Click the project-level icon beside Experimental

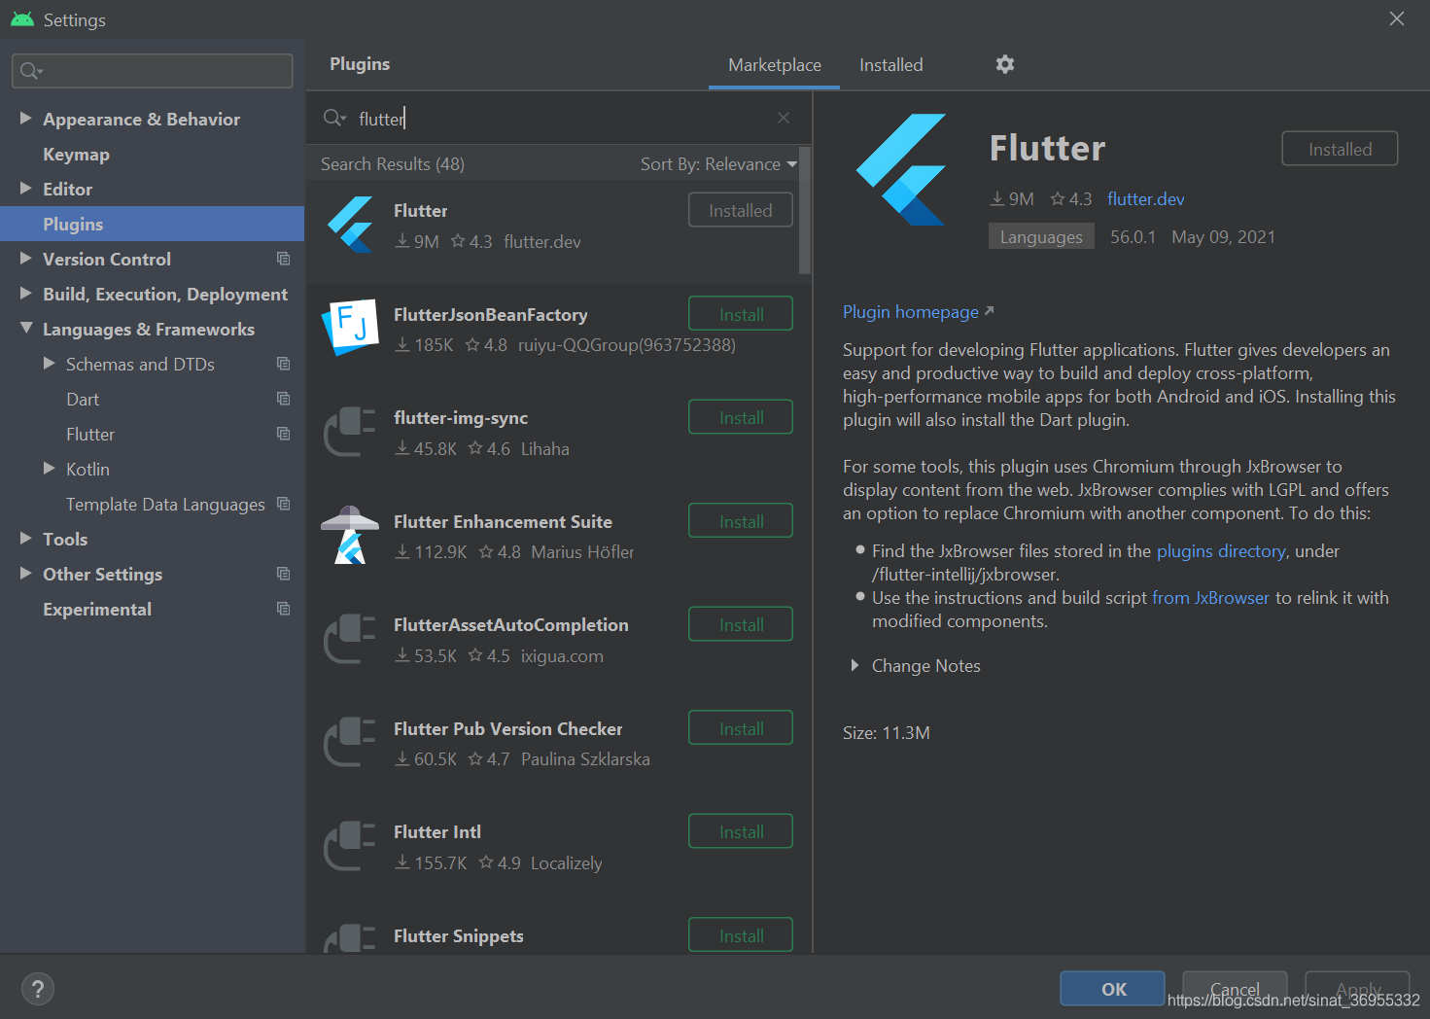pos(283,609)
